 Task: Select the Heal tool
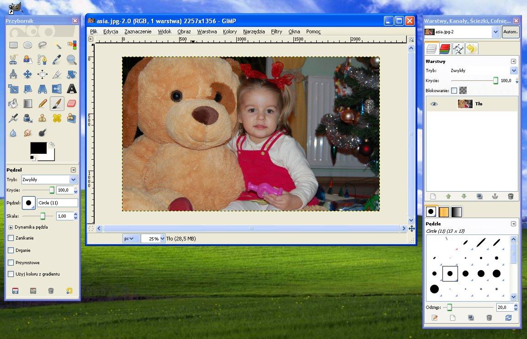57,118
